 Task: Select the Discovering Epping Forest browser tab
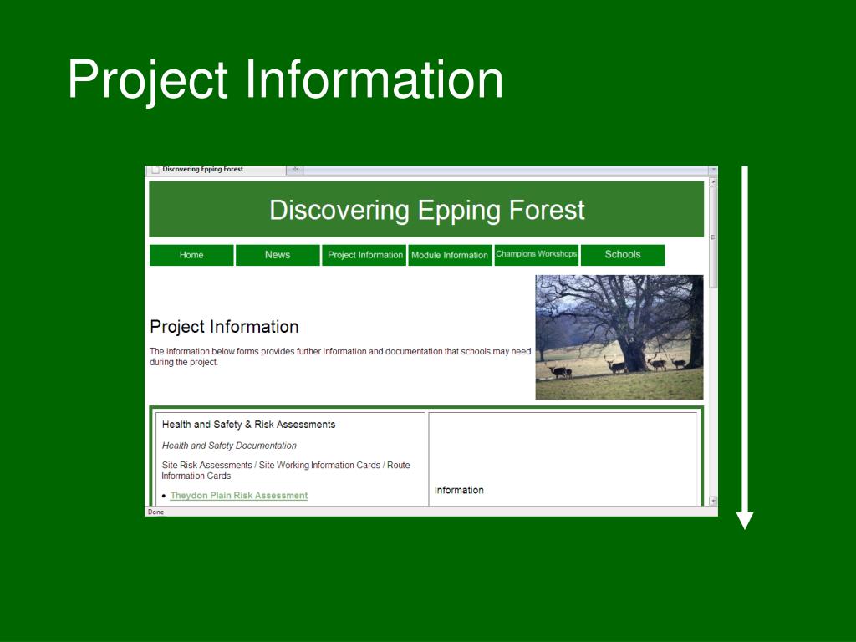click(x=217, y=170)
